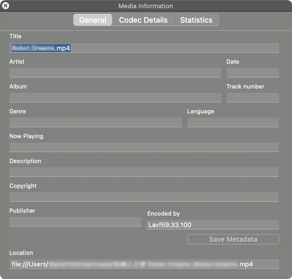292x279 pixels.
Task: Select the Language input field
Action: tap(233, 123)
